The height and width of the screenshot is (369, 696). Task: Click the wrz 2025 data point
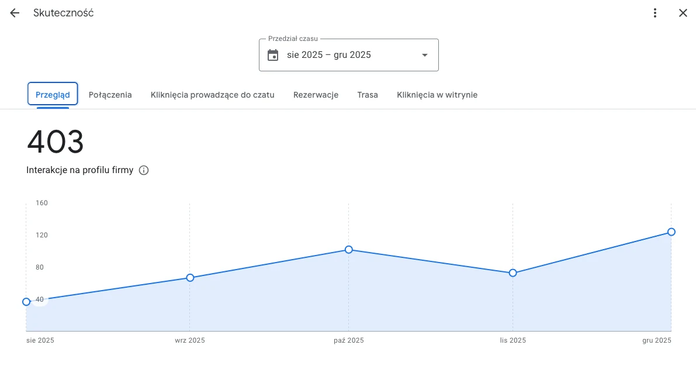click(x=190, y=277)
